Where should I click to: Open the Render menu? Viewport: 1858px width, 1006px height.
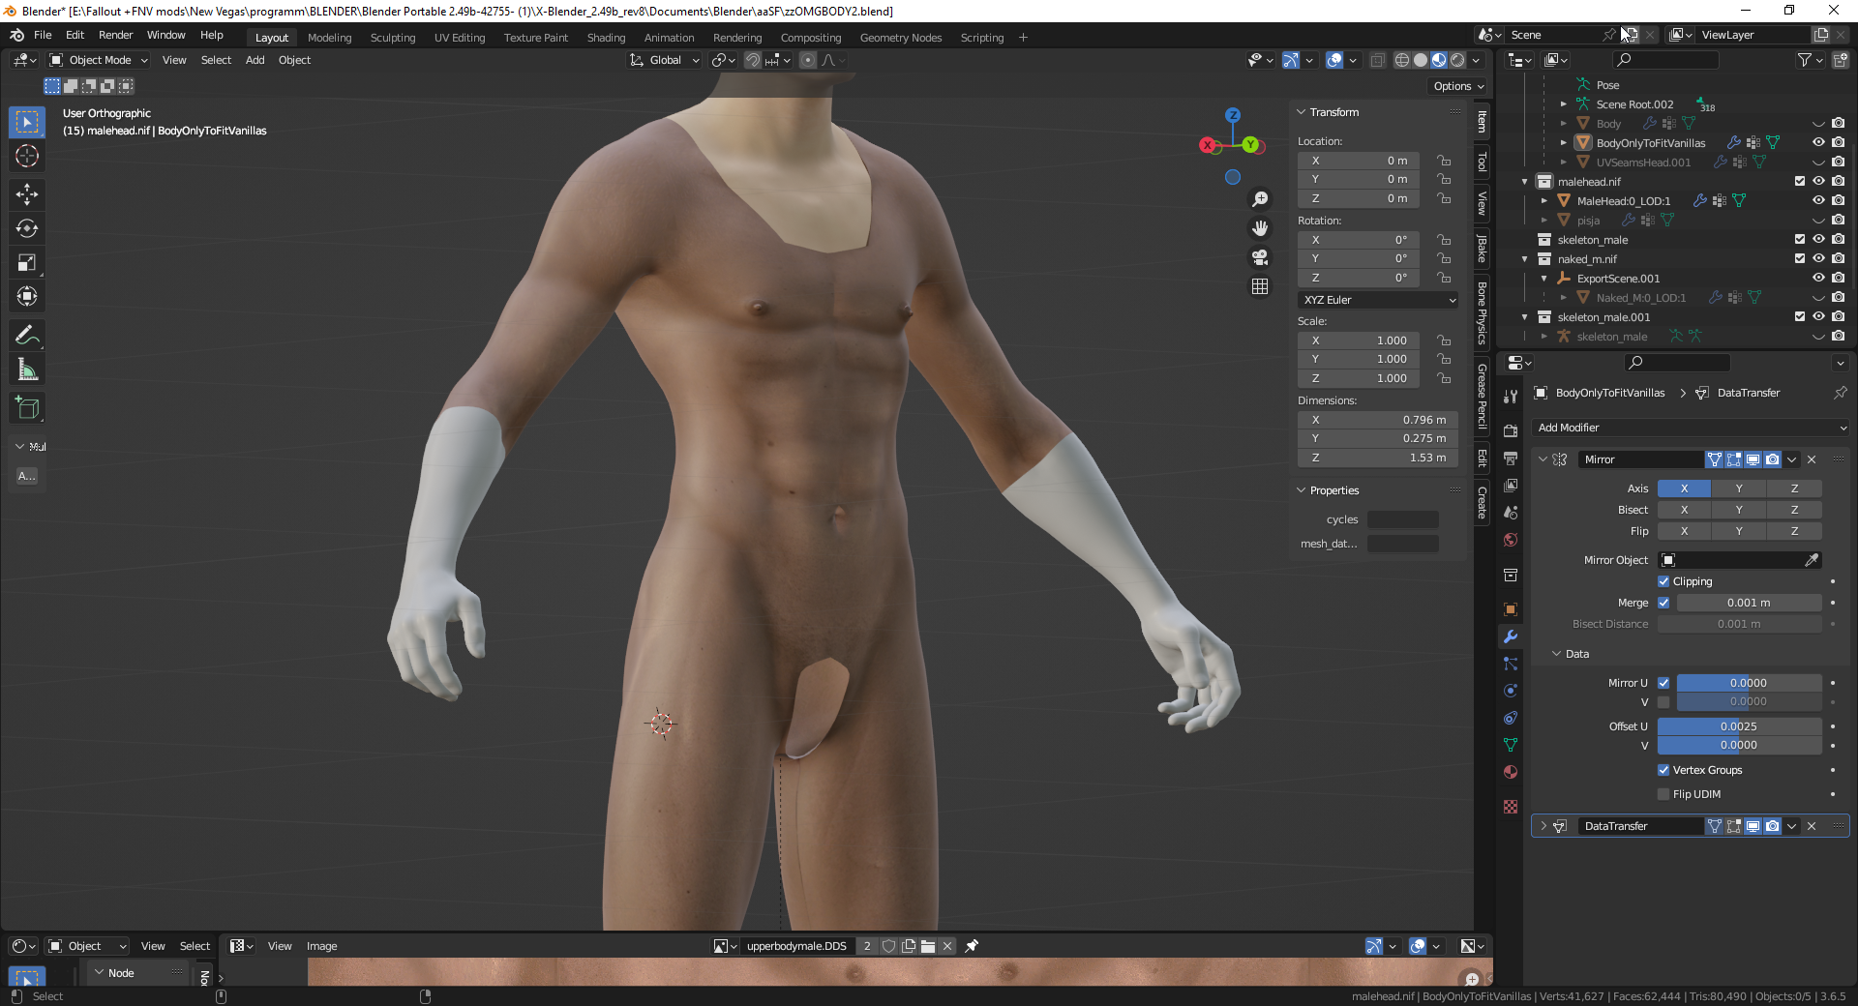(x=115, y=35)
